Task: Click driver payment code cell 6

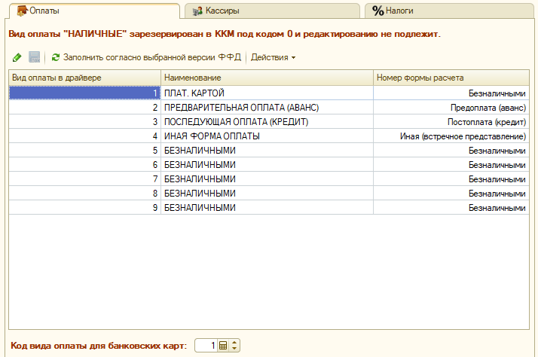Action: point(84,165)
